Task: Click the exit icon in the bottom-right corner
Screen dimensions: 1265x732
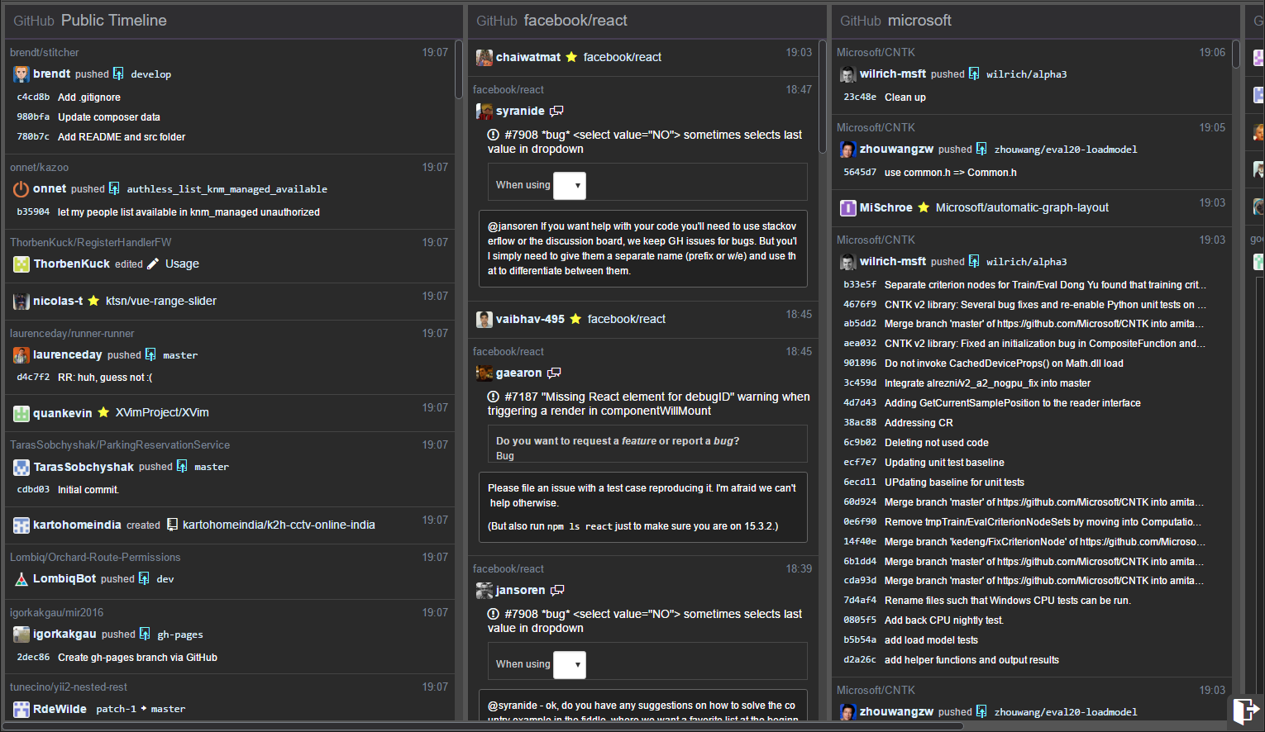Action: coord(1245,711)
